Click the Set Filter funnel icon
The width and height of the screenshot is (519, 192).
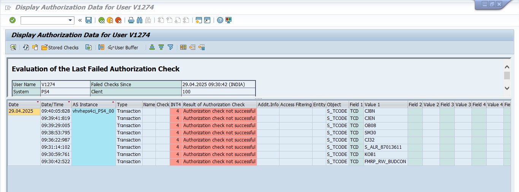point(170,47)
